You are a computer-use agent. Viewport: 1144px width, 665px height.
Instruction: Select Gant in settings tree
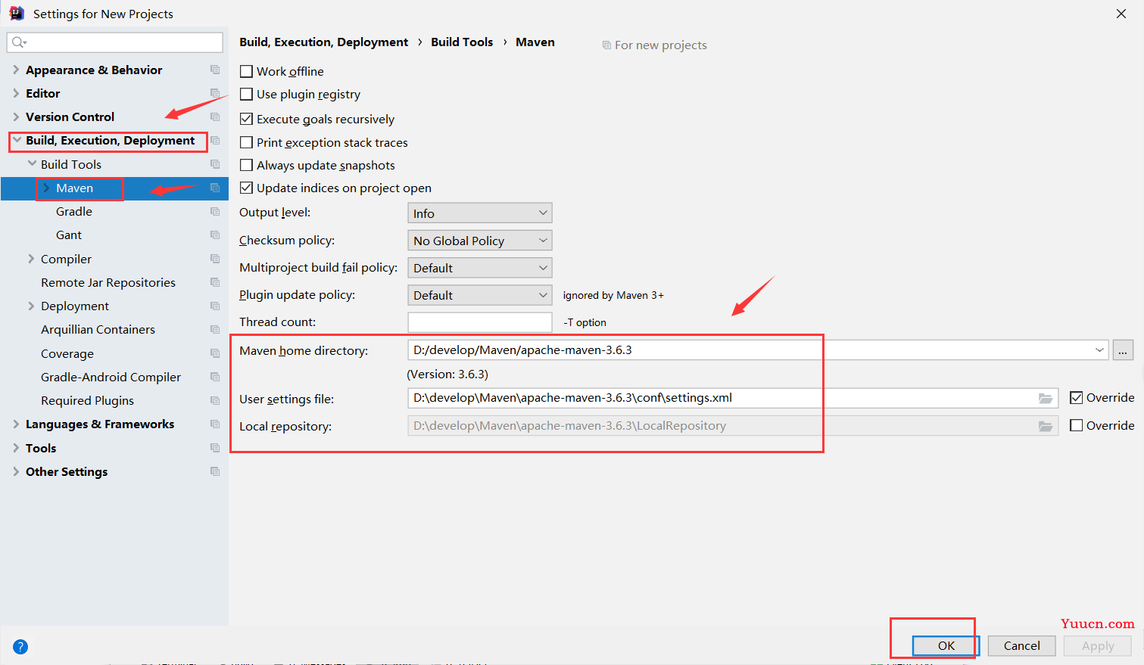69,235
